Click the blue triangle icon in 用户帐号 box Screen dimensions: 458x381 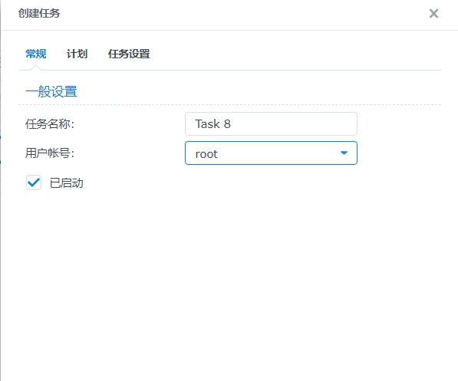tap(344, 153)
